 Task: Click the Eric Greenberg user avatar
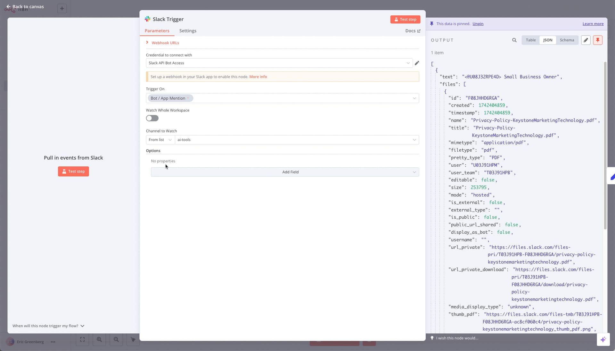(x=10, y=342)
